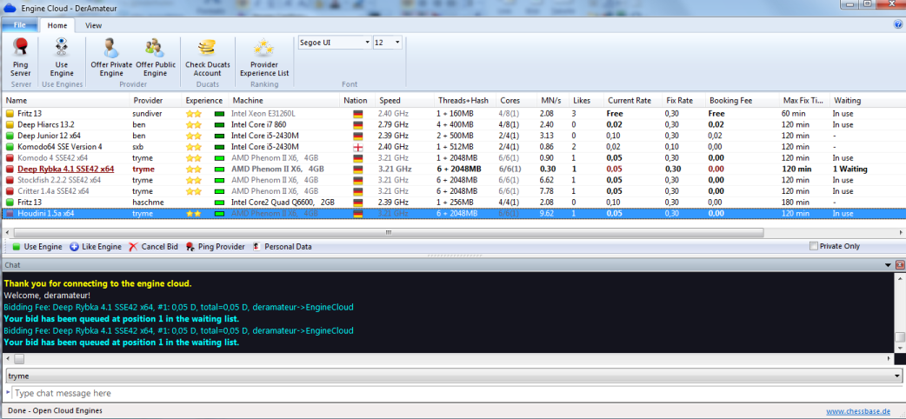906x419 pixels.
Task: Click Intel Core2 Quad Q6600 machine cell
Action: [x=283, y=203]
